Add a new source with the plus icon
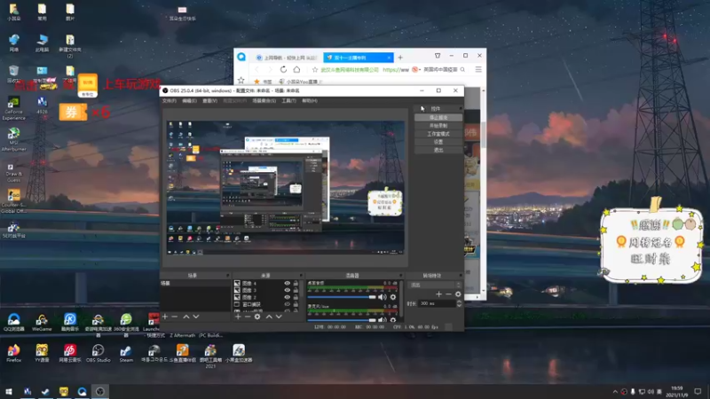Image resolution: width=710 pixels, height=399 pixels. [238, 317]
